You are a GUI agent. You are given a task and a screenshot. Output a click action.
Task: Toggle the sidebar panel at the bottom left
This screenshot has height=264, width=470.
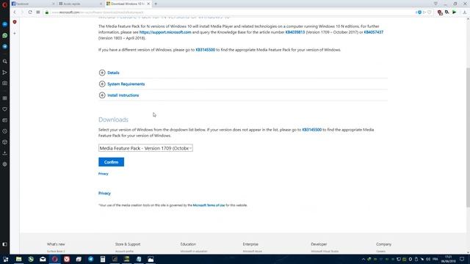5,244
